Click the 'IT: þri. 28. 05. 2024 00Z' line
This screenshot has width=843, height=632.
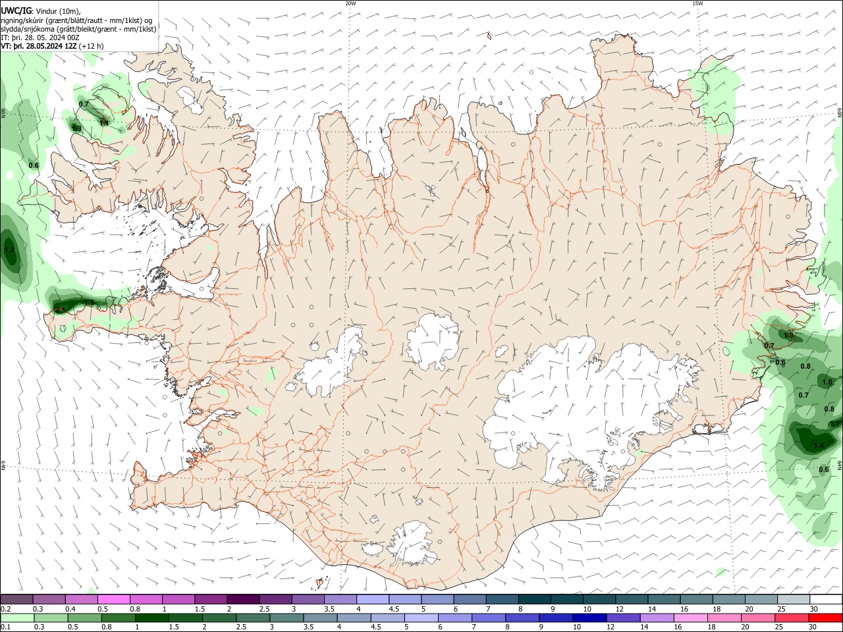coord(40,38)
